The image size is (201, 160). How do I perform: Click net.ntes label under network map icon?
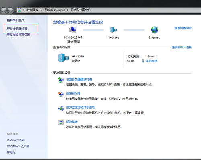pyautogui.click(x=114, y=37)
